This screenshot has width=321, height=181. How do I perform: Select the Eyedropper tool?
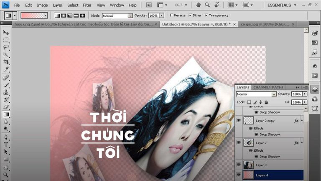click(6, 69)
